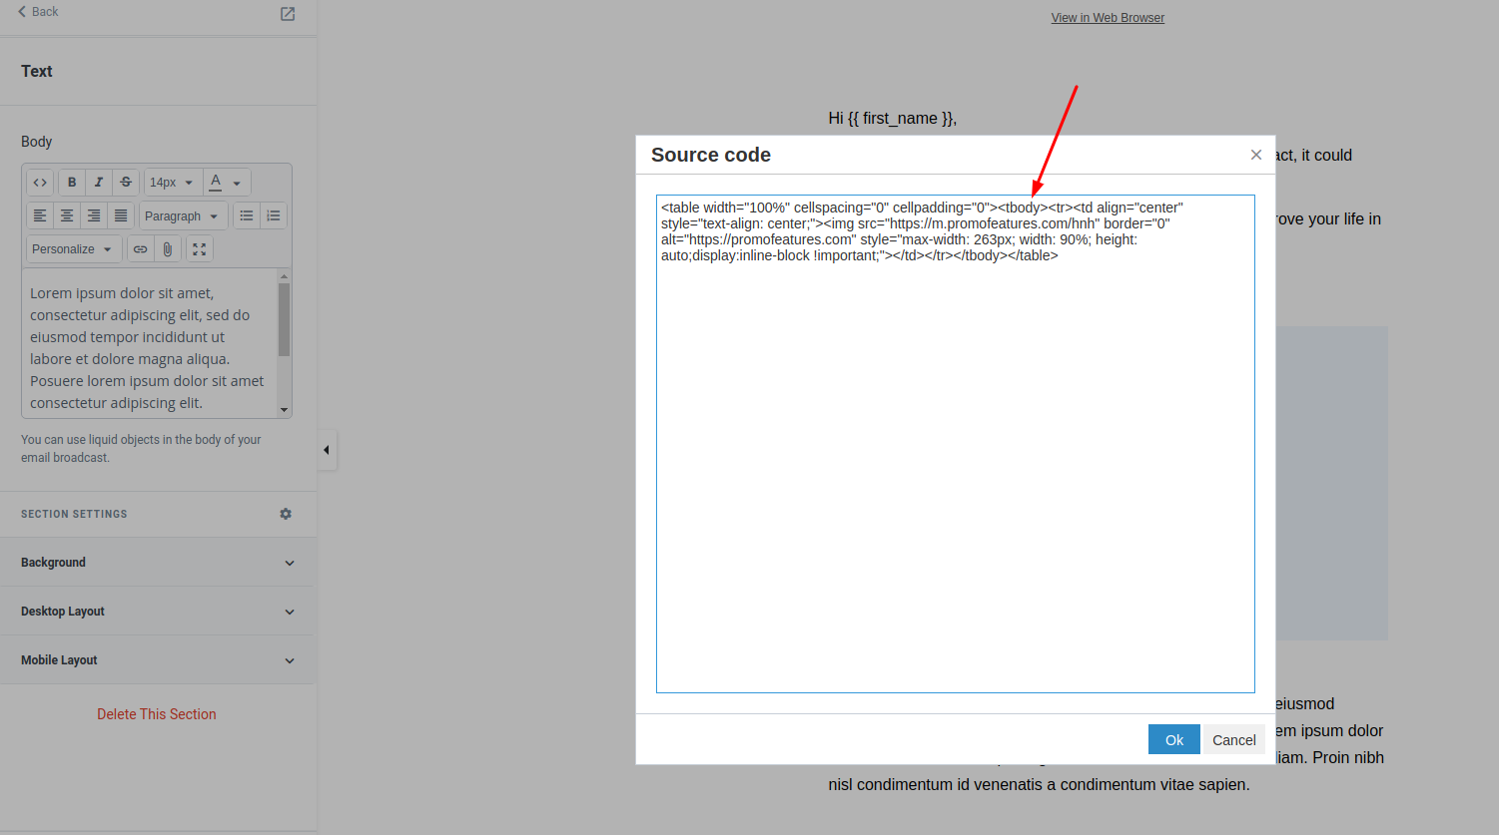Toggle strikethrough formatting
This screenshot has width=1499, height=835.
(126, 183)
